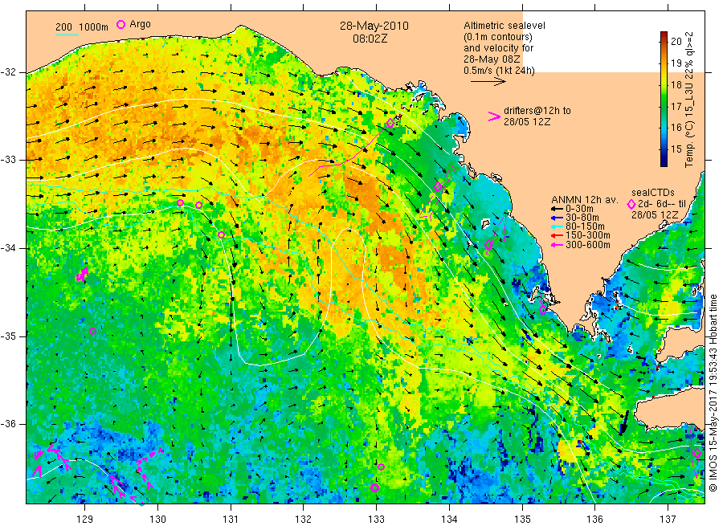Viewport: 723px width, 530px height.
Task: Click the 'Altimetric sealevel' text
Action: pyautogui.click(x=504, y=26)
